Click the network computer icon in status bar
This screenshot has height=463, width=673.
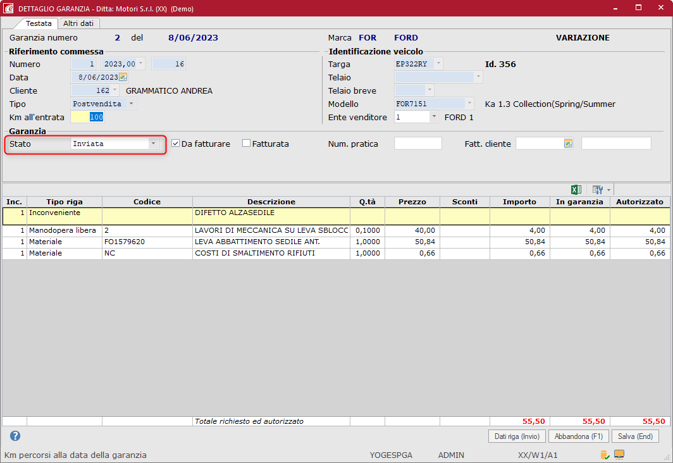point(619,455)
